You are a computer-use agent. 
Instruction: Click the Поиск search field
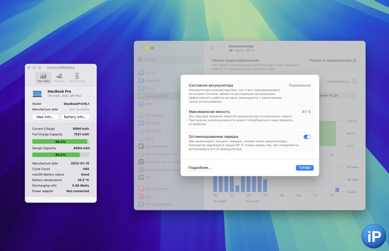(x=169, y=60)
